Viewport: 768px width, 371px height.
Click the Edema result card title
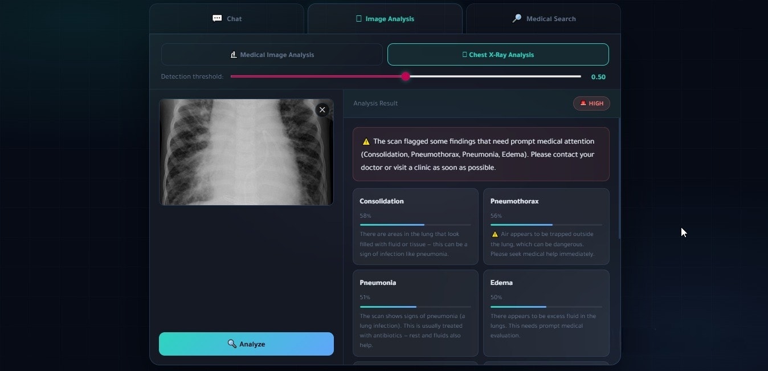501,283
